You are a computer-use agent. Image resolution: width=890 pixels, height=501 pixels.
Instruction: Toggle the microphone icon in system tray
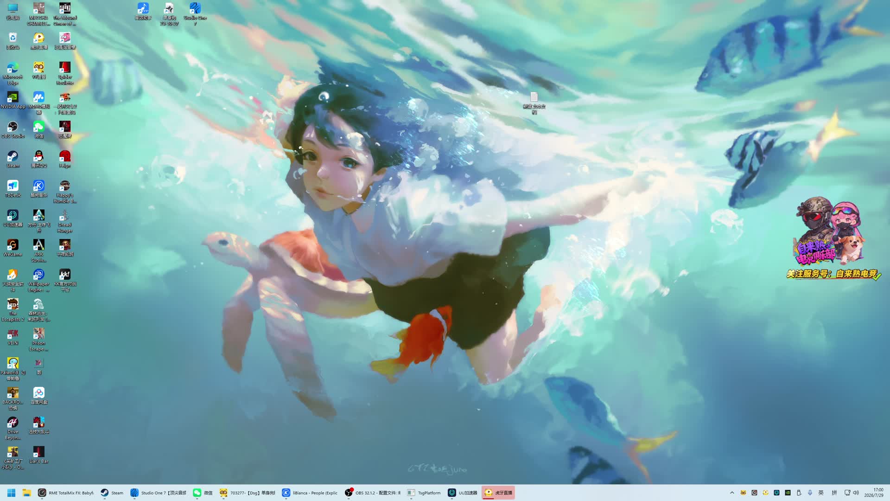click(x=810, y=493)
